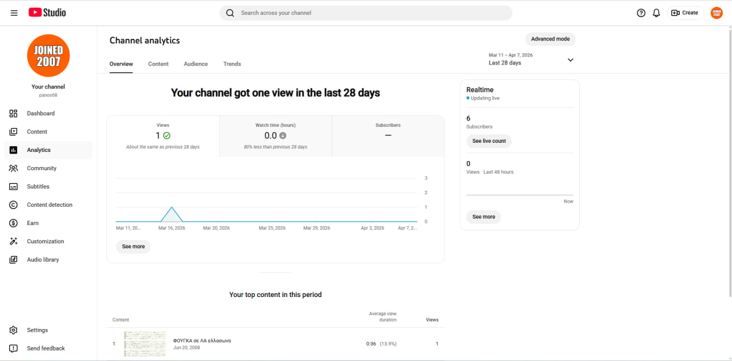
Task: Go to Dashboard in sidebar
Action: [x=48, y=113]
